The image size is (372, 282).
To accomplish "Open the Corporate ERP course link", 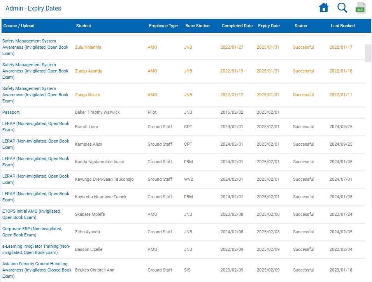I will click(32, 232).
